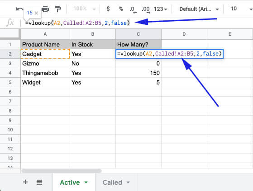253x191 pixels.
Task: Select column B header
Action: pos(93,34)
